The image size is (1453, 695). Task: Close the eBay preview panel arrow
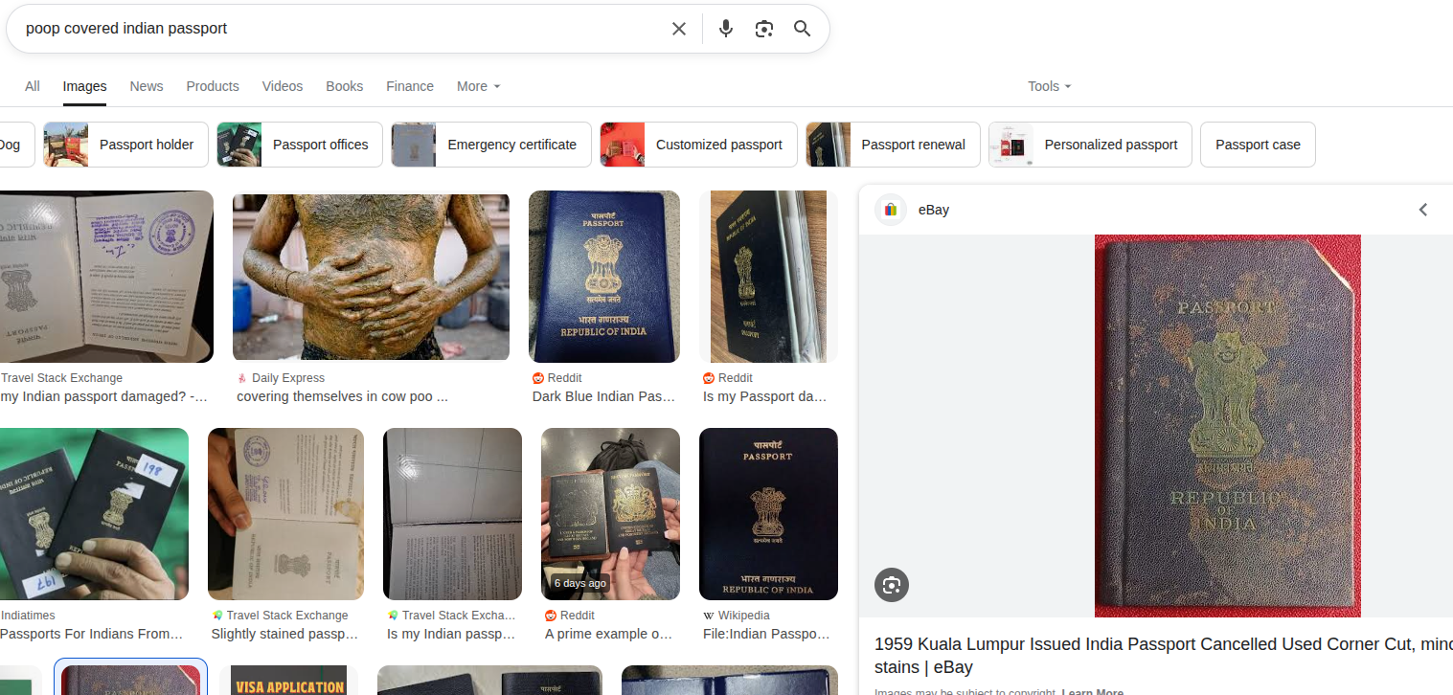tap(1423, 210)
